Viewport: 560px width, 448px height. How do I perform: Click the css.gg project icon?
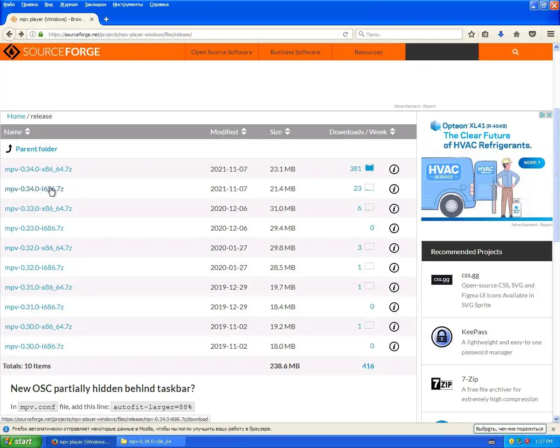tap(442, 280)
